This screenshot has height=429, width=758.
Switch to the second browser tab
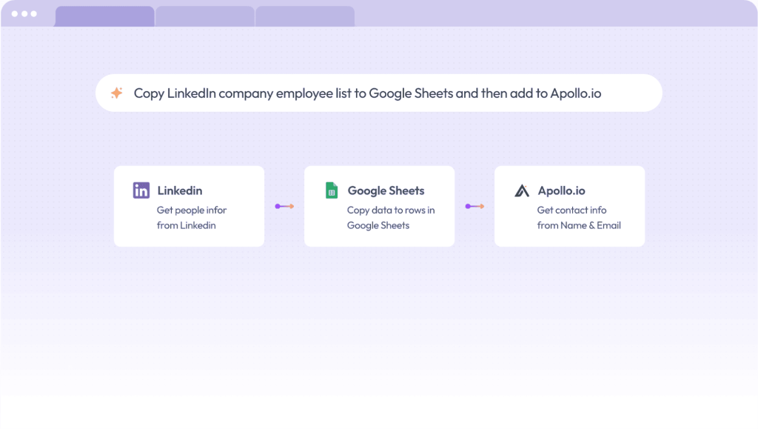coord(204,16)
